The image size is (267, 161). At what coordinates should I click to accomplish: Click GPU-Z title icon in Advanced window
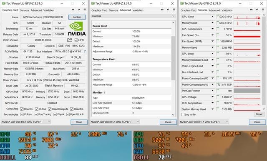pos(93,3)
